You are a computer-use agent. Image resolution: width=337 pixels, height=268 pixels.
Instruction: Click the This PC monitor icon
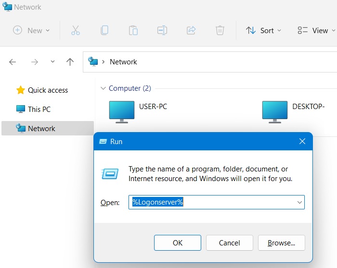tap(21, 109)
